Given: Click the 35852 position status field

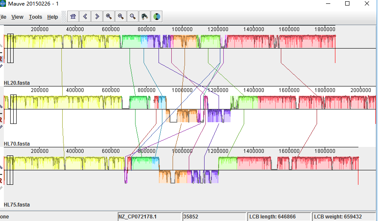Looking at the screenshot, I should coord(214,217).
